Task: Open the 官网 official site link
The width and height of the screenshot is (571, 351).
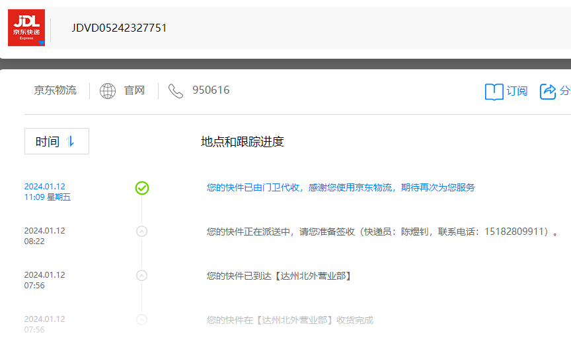Action: tap(134, 90)
